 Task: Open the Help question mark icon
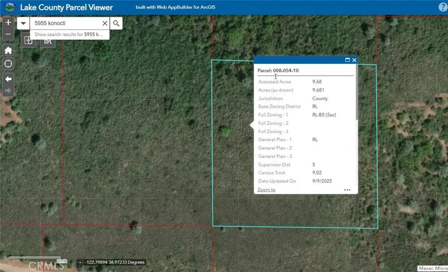coord(442,7)
